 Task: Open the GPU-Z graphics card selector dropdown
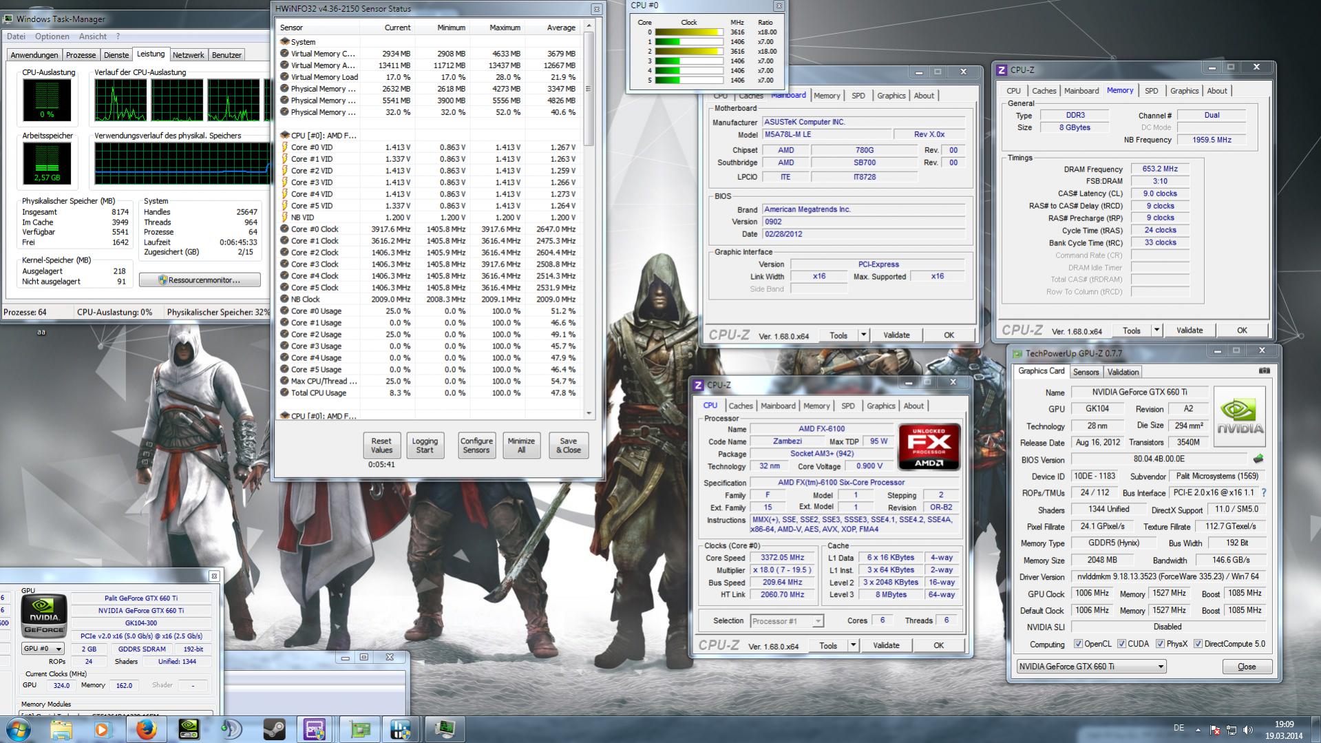click(1091, 667)
